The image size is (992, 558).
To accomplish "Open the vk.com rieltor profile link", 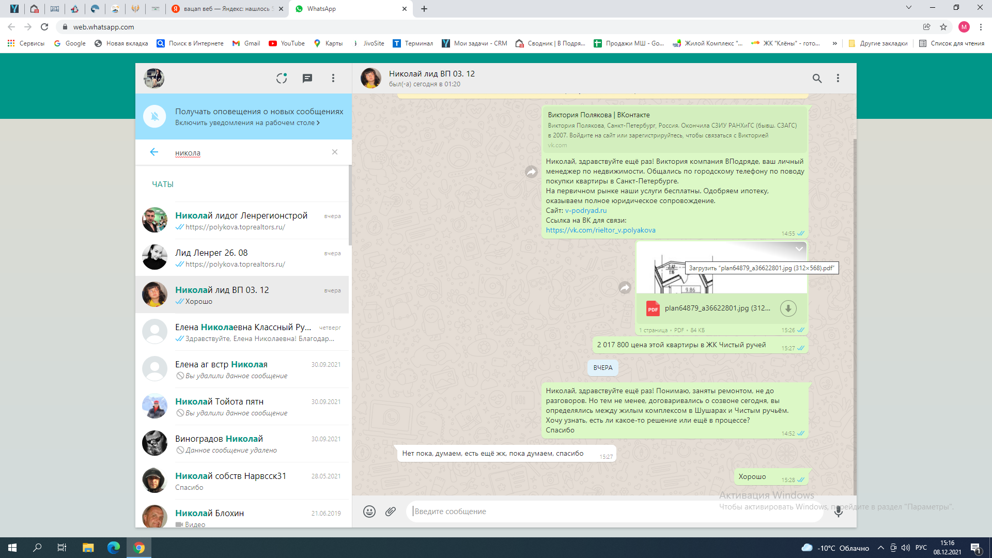I will tap(600, 230).
